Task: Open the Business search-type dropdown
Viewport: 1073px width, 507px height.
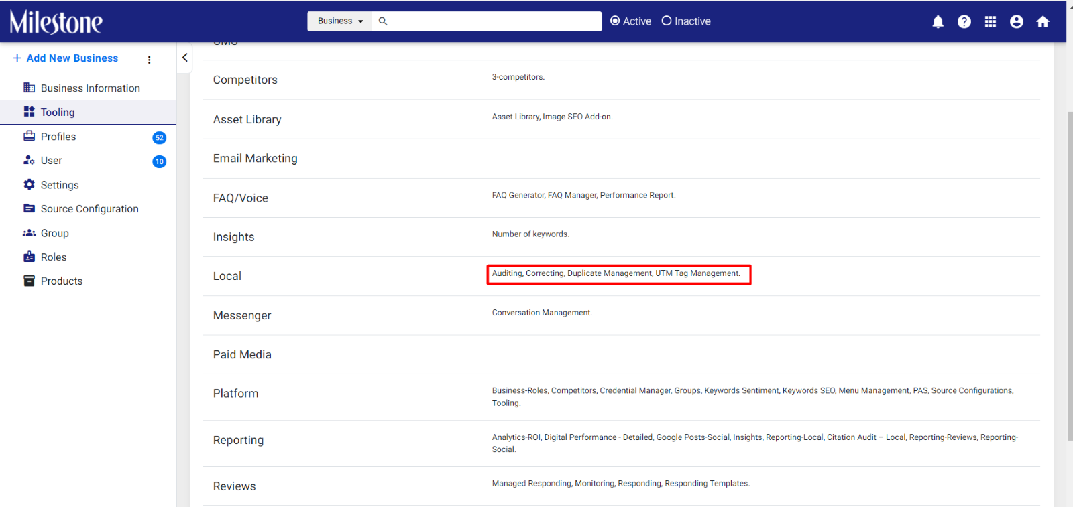Action: pos(340,21)
